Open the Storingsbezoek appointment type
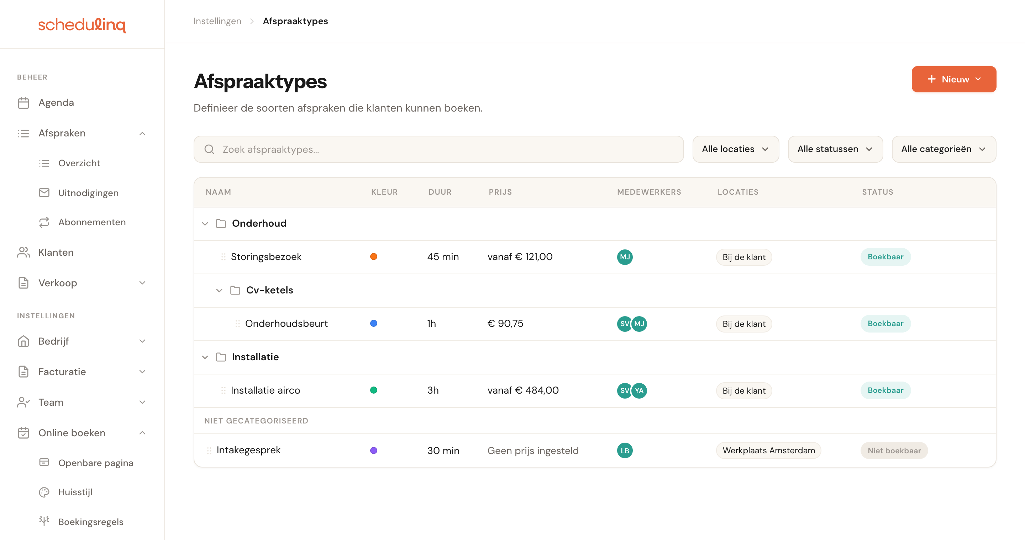The height and width of the screenshot is (540, 1025). (266, 257)
